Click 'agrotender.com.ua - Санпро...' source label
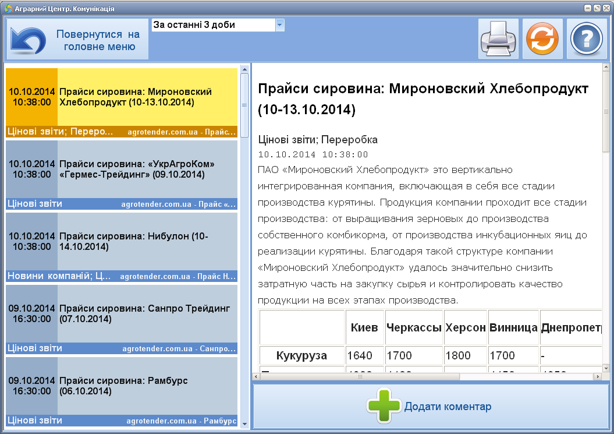 coord(179,348)
